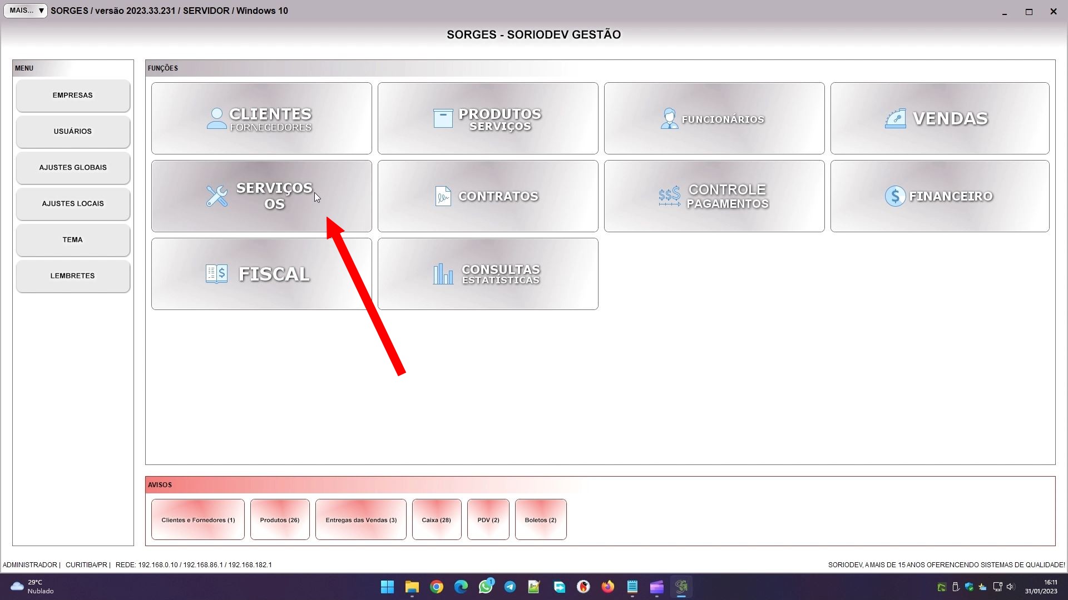Open the Windows Start menu
The height and width of the screenshot is (600, 1068).
click(388, 587)
